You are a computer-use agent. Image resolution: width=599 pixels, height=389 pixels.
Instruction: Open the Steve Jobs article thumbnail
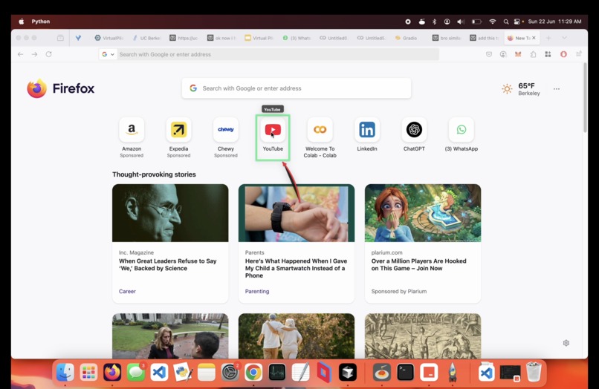coord(170,213)
